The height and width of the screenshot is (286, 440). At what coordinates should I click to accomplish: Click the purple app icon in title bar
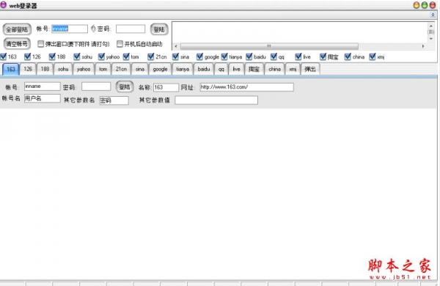[x=4, y=5]
